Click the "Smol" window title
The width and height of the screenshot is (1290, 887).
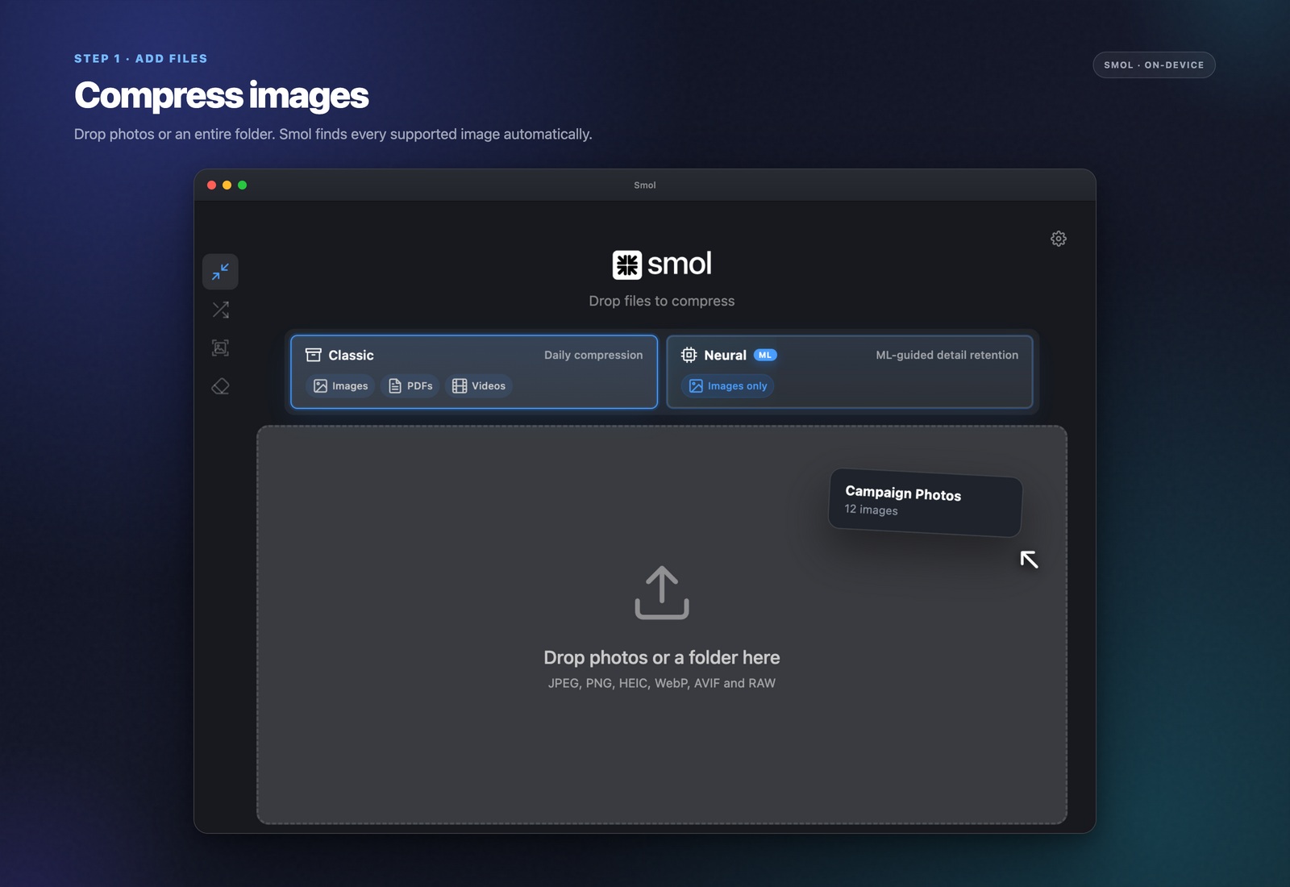click(645, 185)
